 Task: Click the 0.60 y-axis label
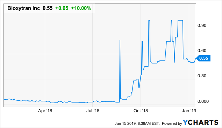pyautogui.click(x=202, y=51)
